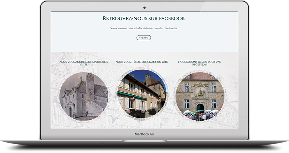Select the "Nous louons le lieu pour une reception" heading

200,63
